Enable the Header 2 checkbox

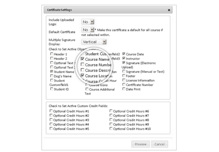pos(52,58)
